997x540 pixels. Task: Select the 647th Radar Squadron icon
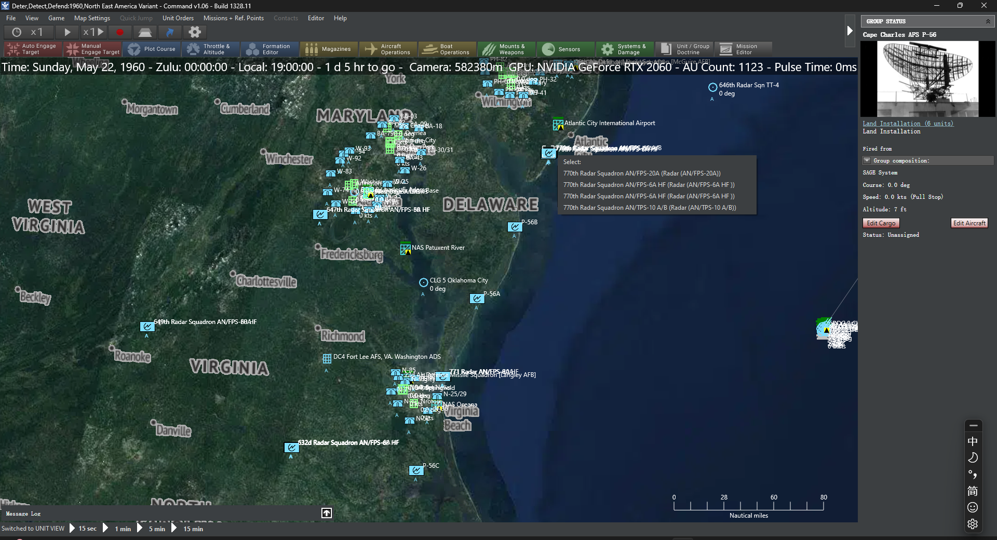click(320, 214)
